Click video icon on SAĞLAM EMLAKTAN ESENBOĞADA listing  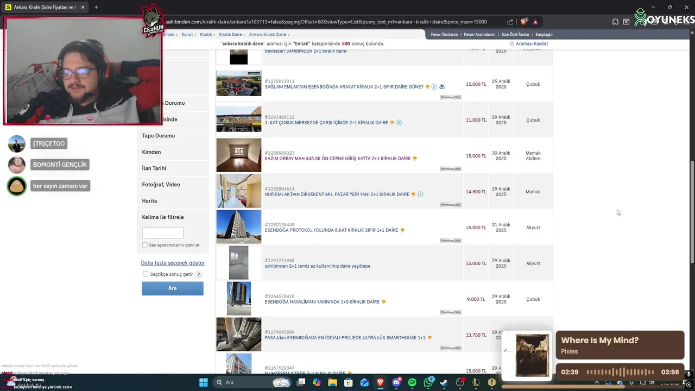coord(434,87)
